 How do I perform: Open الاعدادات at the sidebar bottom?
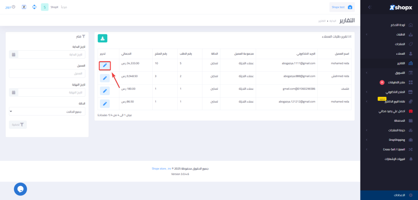(x=398, y=196)
